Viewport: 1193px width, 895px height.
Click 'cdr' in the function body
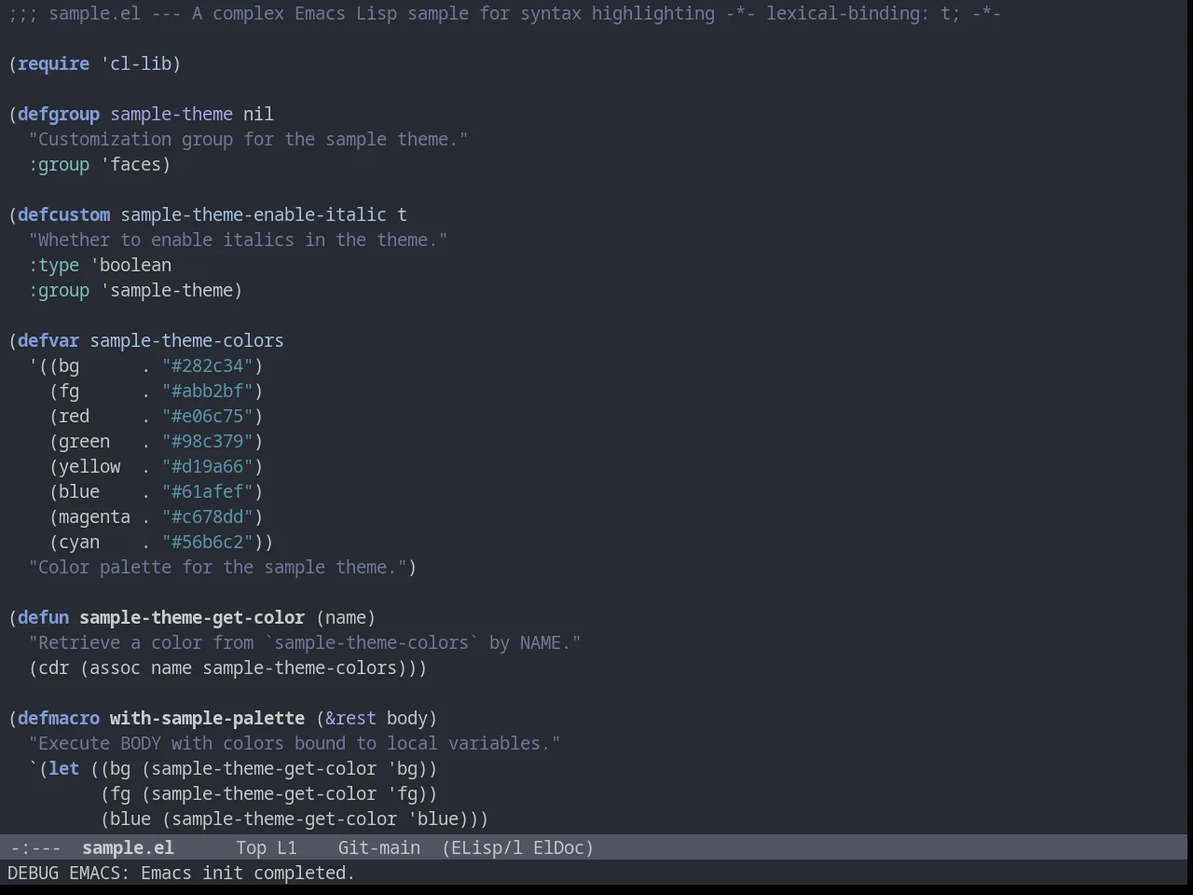(x=53, y=668)
